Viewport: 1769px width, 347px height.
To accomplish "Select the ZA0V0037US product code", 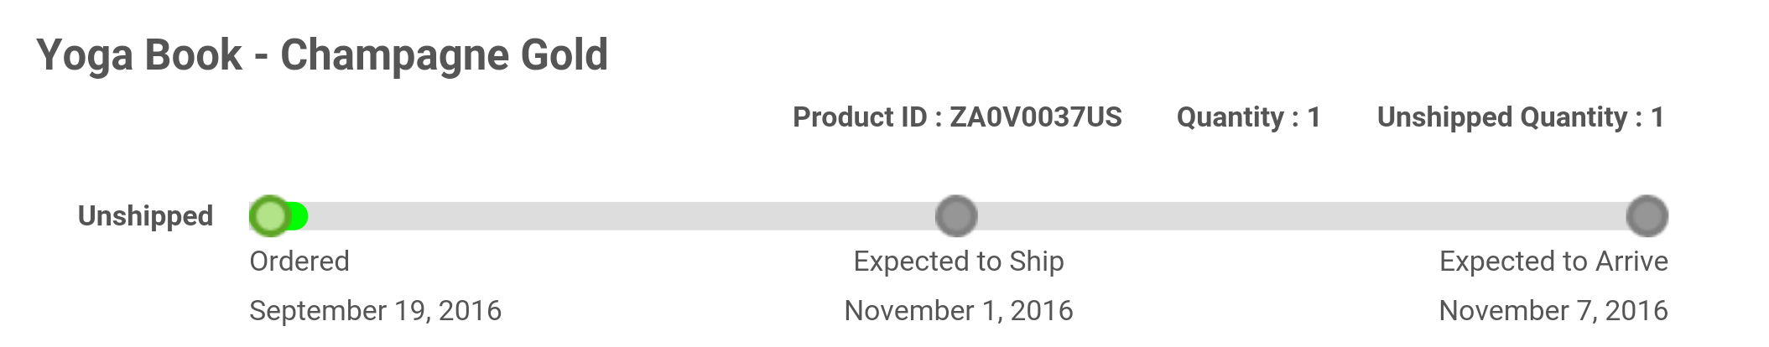I will (x=1035, y=117).
